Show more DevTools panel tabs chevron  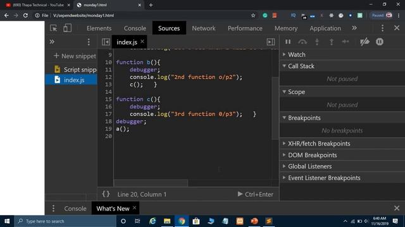(x=354, y=28)
